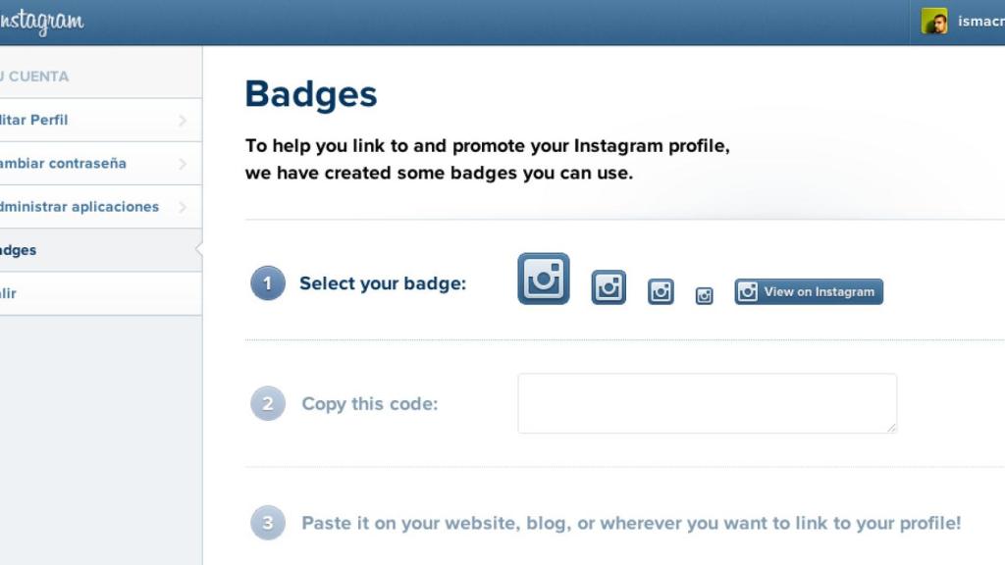Select the Badges entry in the sidebar

pos(59,249)
